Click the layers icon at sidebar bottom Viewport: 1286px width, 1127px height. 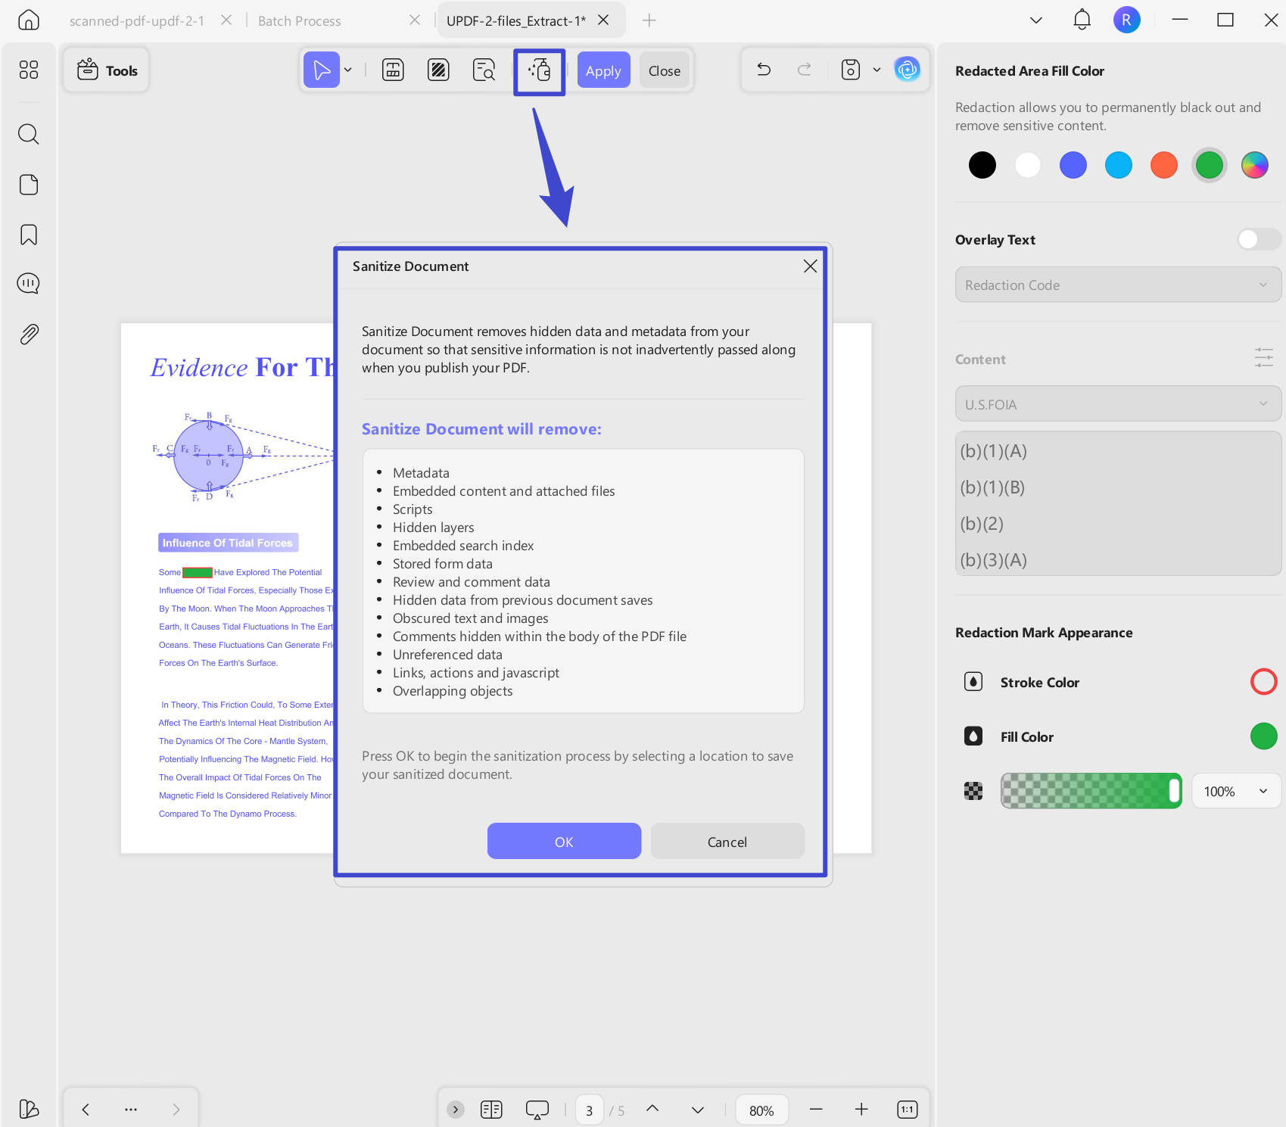pos(29,1109)
